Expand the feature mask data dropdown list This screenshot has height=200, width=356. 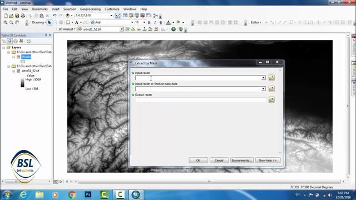tap(263, 89)
